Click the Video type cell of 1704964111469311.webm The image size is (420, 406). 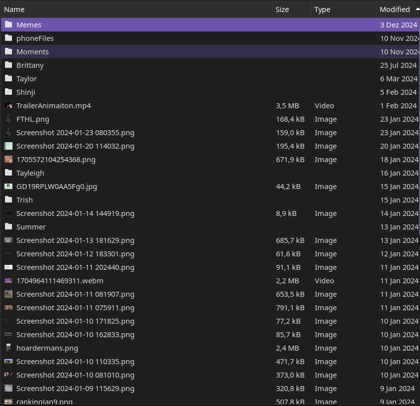(x=324, y=281)
